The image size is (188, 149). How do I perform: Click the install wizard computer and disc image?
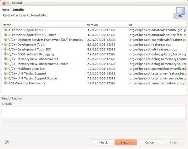point(179,13)
